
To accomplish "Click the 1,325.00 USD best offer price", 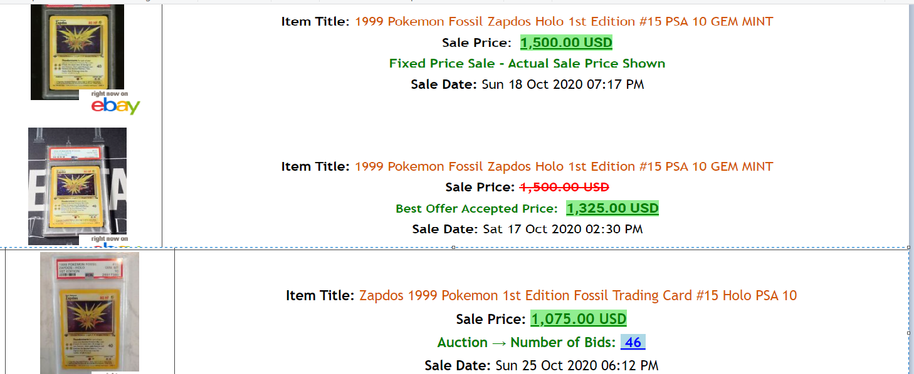I will pos(612,208).
